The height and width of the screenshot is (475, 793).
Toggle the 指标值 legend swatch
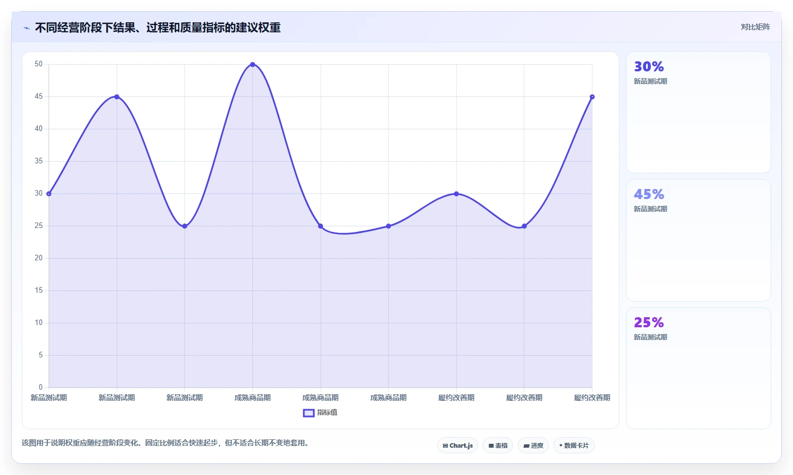309,413
